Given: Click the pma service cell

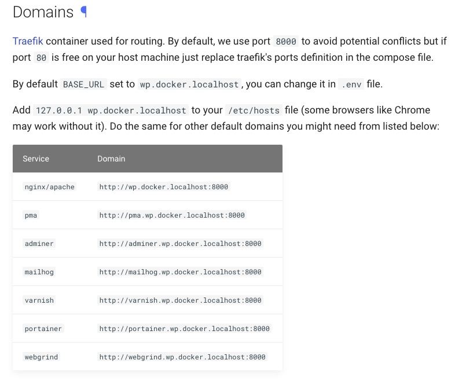Looking at the screenshot, I should click(31, 215).
